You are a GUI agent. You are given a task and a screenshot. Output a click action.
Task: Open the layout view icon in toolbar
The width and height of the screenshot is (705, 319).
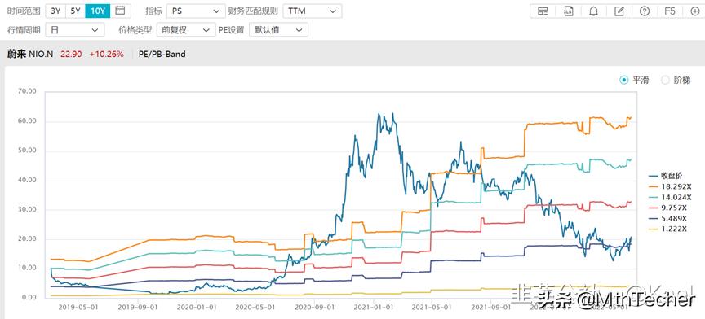pos(543,11)
